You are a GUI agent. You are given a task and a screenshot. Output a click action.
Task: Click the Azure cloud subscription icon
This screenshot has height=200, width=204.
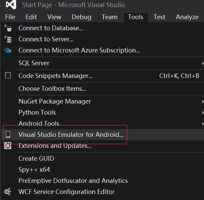point(8,50)
